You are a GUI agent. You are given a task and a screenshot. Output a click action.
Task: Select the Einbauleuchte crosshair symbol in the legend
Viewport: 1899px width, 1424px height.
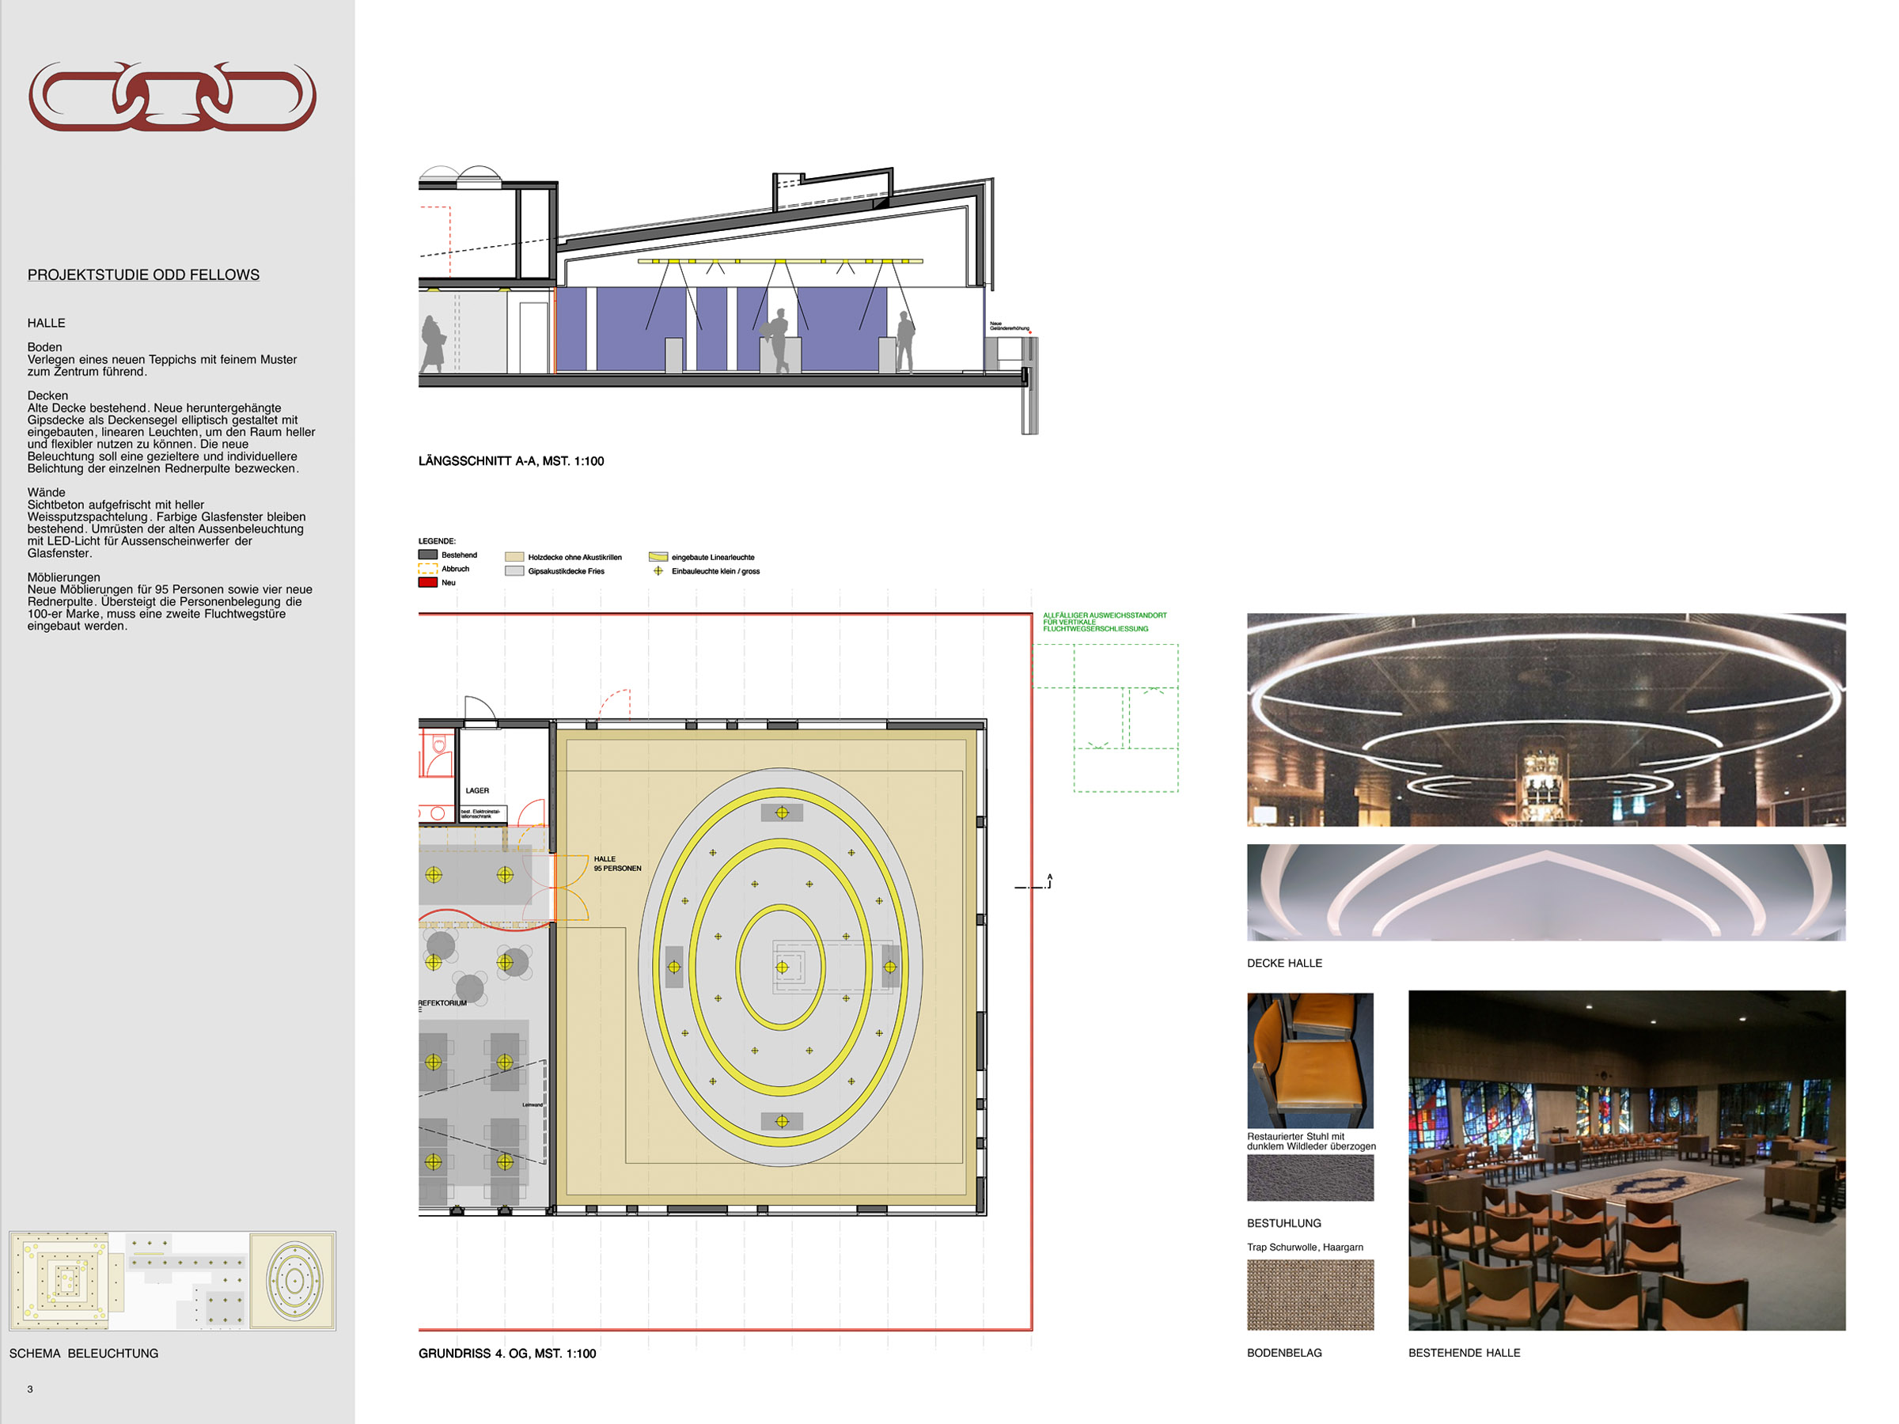658,573
